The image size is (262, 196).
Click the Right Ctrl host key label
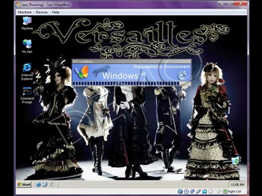point(235,191)
